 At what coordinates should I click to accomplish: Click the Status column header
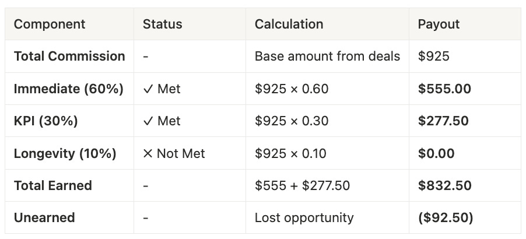[163, 24]
